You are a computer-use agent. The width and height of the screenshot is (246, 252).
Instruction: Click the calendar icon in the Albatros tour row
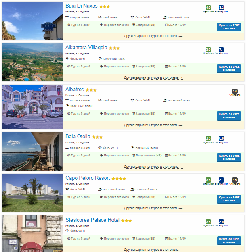166,113
